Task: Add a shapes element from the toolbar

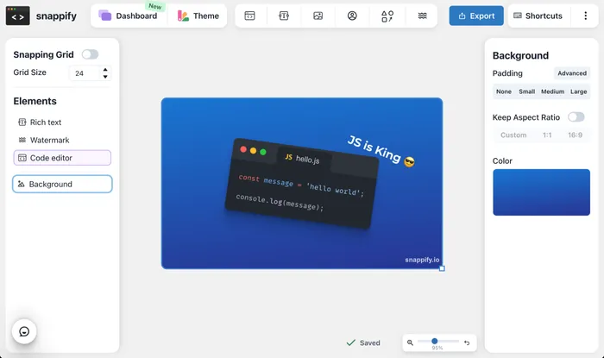Action: point(387,16)
